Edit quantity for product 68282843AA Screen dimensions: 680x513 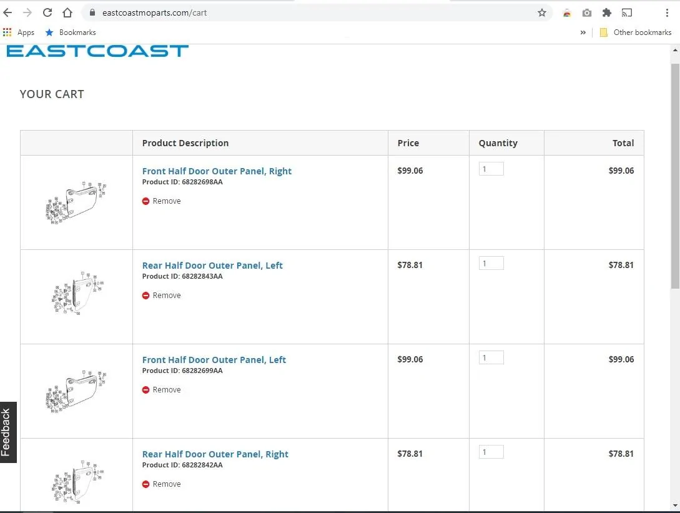[x=491, y=263]
